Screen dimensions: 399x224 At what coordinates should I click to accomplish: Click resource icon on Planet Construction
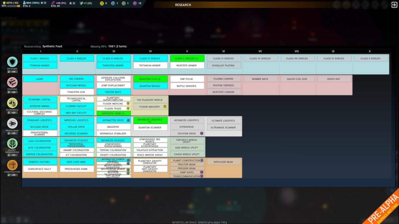tap(201, 160)
